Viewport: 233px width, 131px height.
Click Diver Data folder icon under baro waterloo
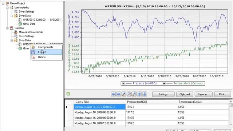(x=16, y=16)
